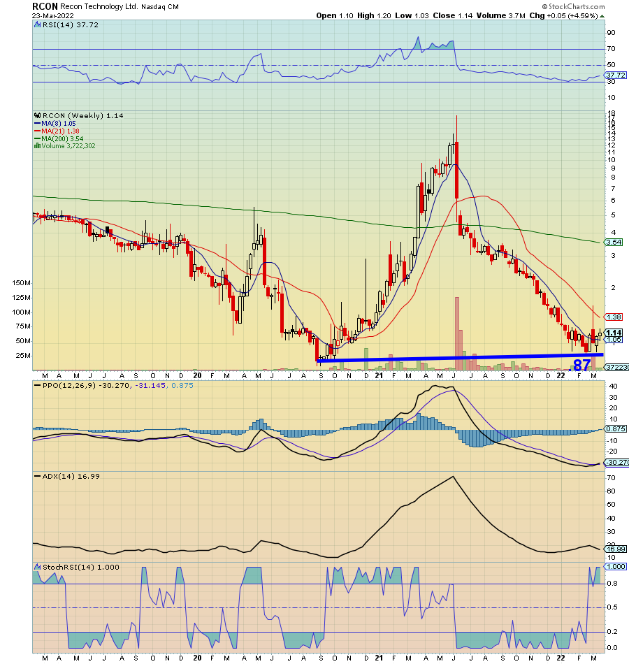
Task: Click the 16.99 ADX tag on right axis
Action: [616, 549]
